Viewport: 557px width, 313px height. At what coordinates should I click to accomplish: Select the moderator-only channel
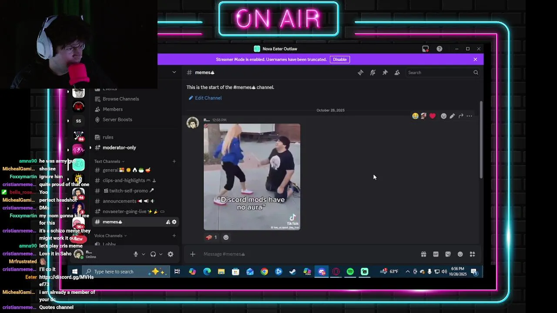[136, 148]
